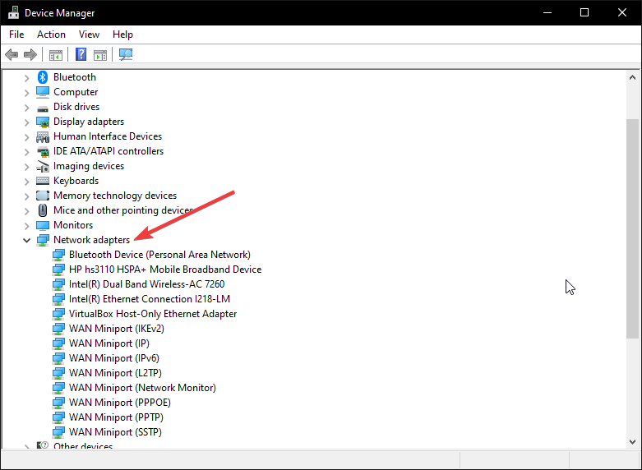642x470 pixels.
Task: Select WAN Miniport (SSTP) entry
Action: [115, 432]
